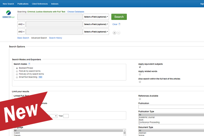The image size is (204, 136).
Task: Open the help icon next to Clear
Action: tap(120, 24)
